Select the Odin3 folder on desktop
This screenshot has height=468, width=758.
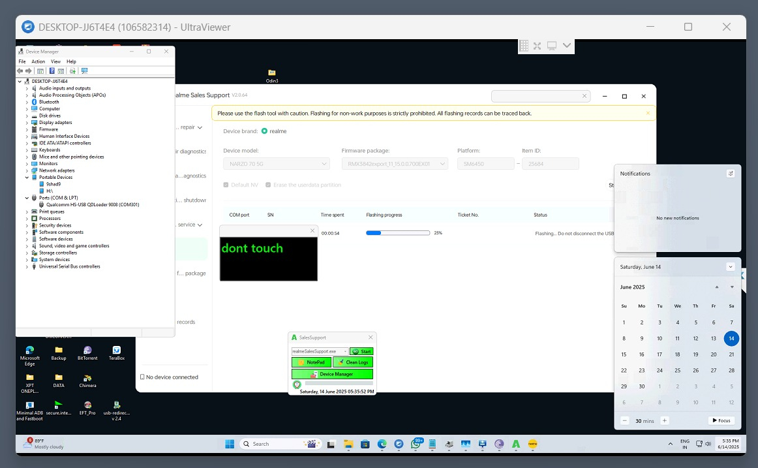[x=272, y=76]
